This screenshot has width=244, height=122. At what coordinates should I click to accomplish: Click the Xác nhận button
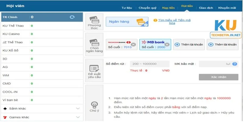218,77
